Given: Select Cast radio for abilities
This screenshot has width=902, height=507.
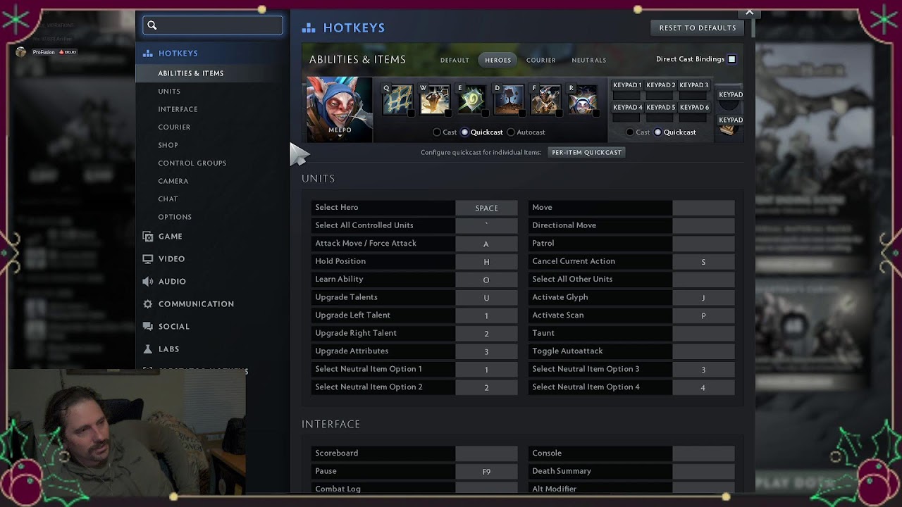Looking at the screenshot, I should coord(437,132).
